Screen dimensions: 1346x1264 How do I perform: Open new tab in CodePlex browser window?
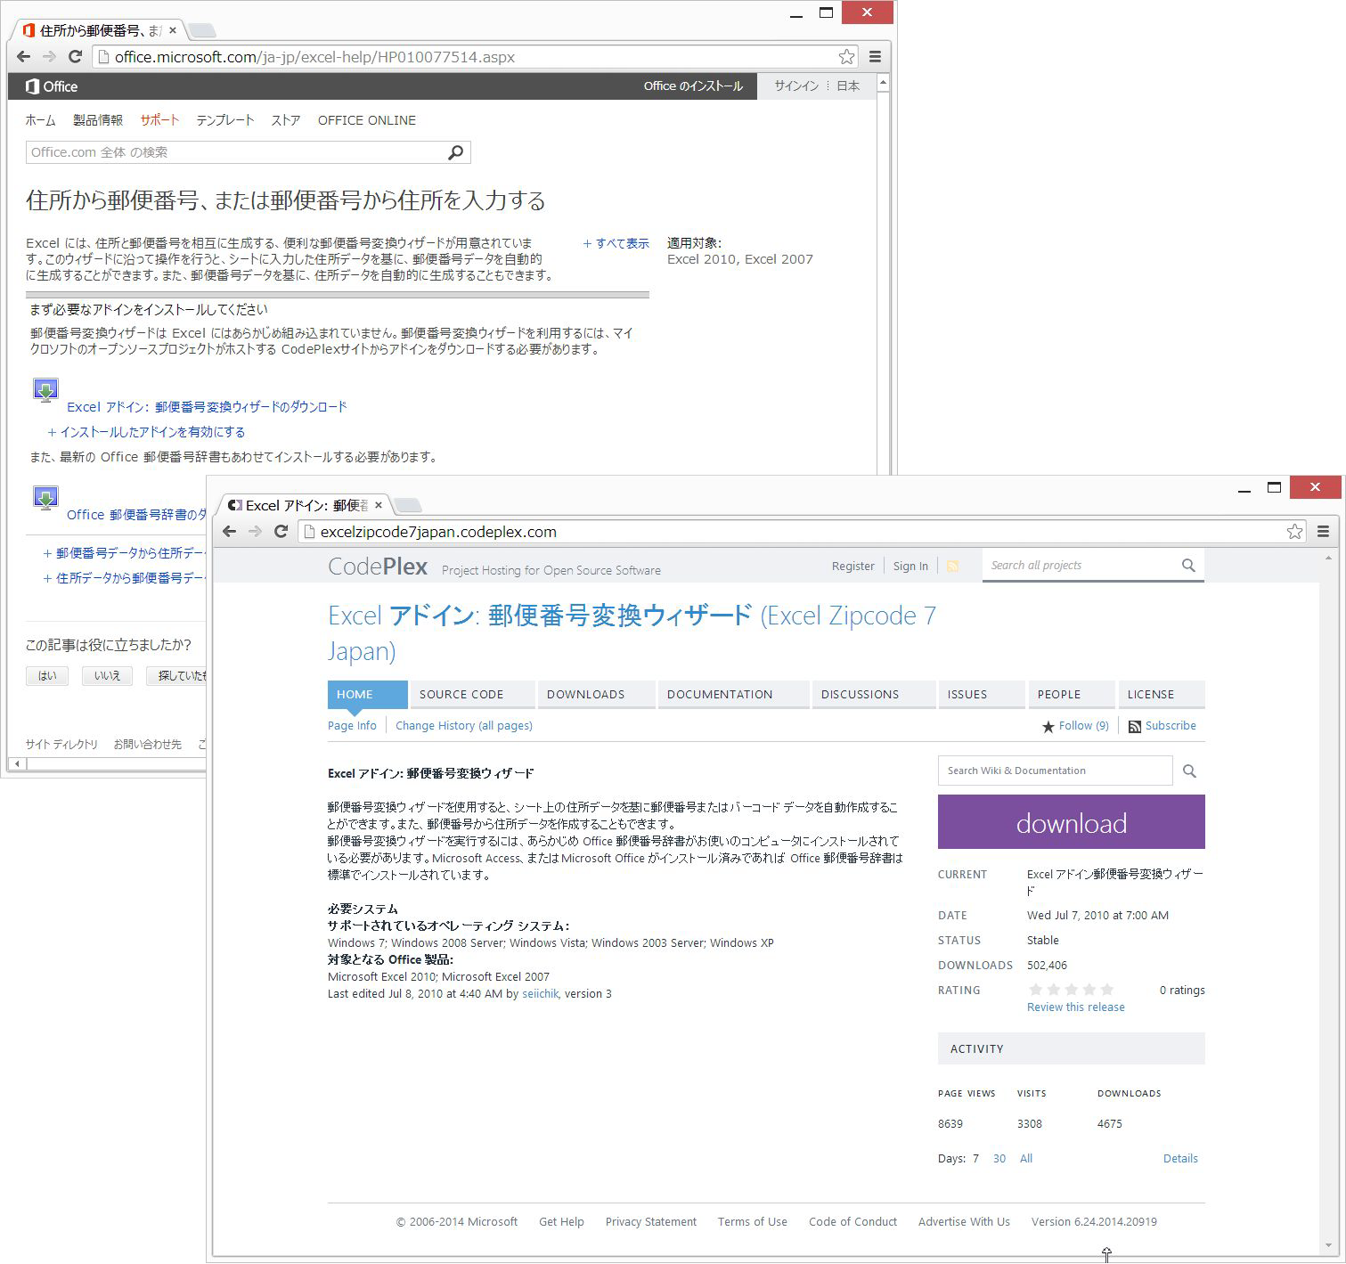408,506
